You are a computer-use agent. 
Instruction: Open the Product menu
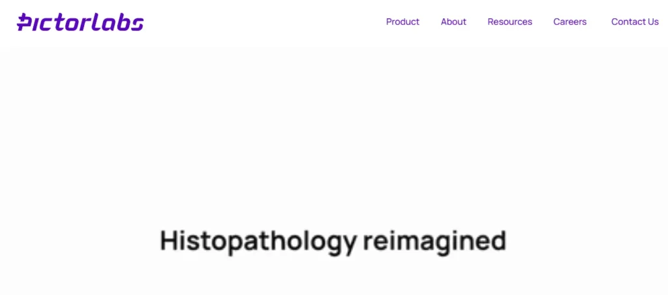[402, 22]
